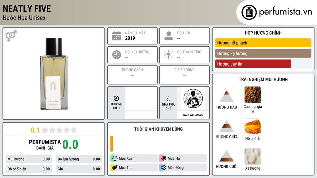
Task: Click the calendar icon for Năm ra mắt
Action: (117, 36)
